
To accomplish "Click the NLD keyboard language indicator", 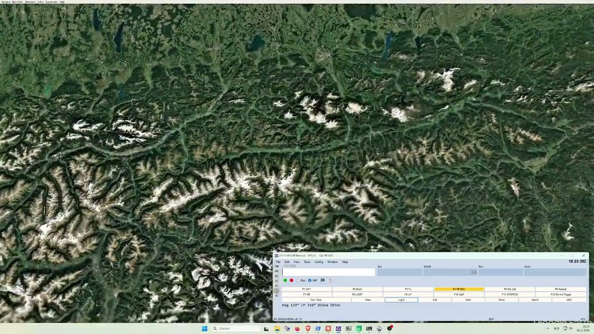I will 556,328.
